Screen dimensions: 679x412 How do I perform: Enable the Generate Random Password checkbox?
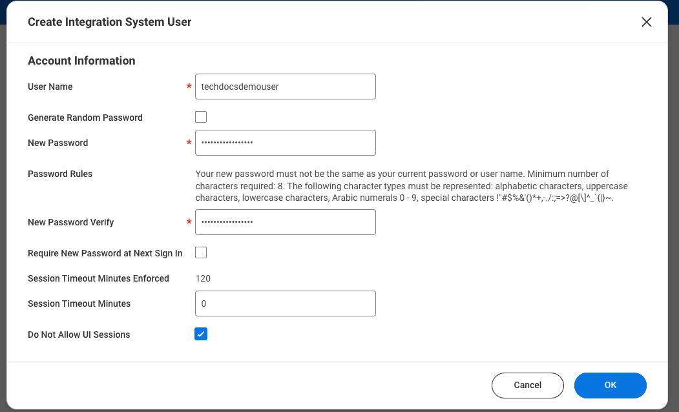tap(201, 117)
